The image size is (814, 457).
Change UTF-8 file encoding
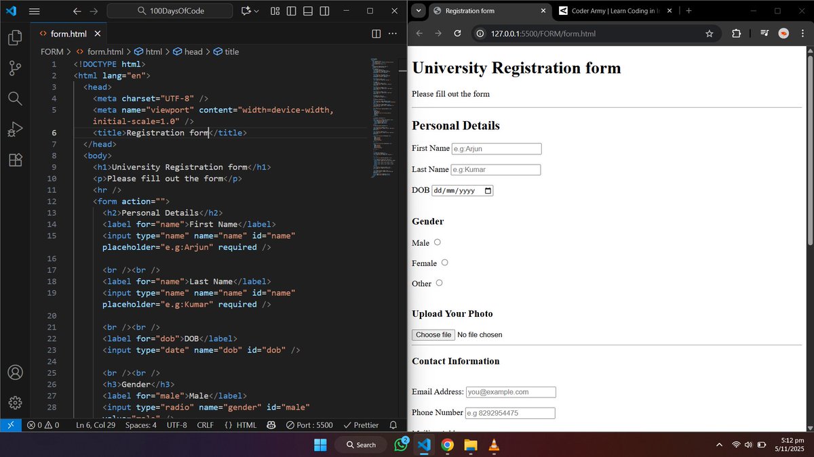(x=176, y=425)
